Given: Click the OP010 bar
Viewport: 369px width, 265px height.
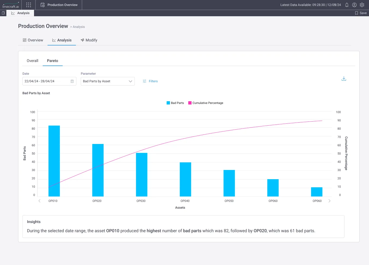Looking at the screenshot, I should click(x=54, y=161).
